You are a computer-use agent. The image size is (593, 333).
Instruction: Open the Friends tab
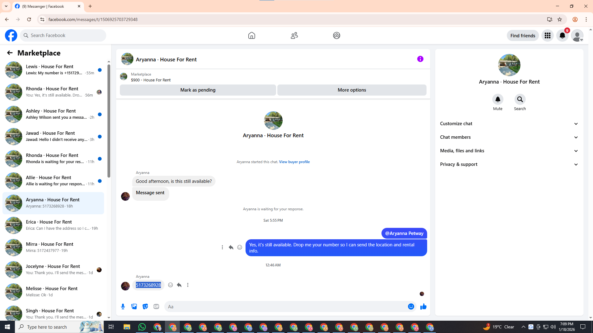coord(294,35)
